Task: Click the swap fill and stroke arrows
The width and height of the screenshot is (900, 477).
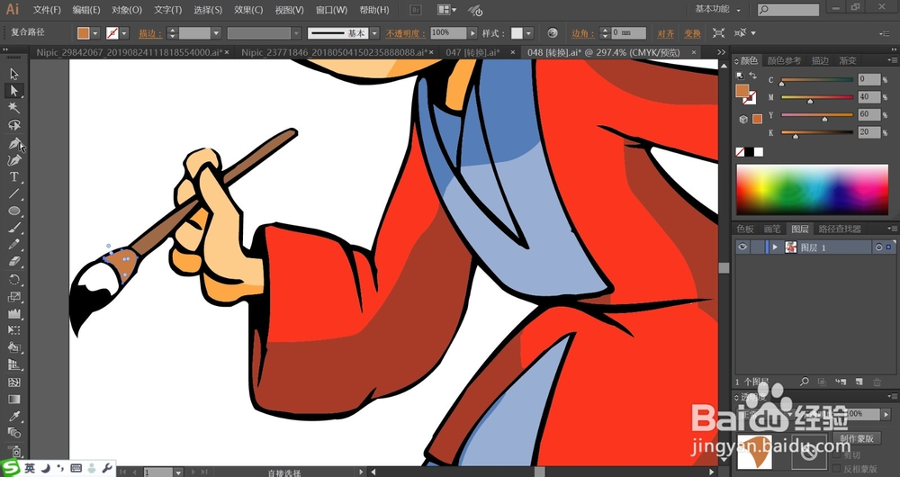Action: pyautogui.click(x=752, y=76)
